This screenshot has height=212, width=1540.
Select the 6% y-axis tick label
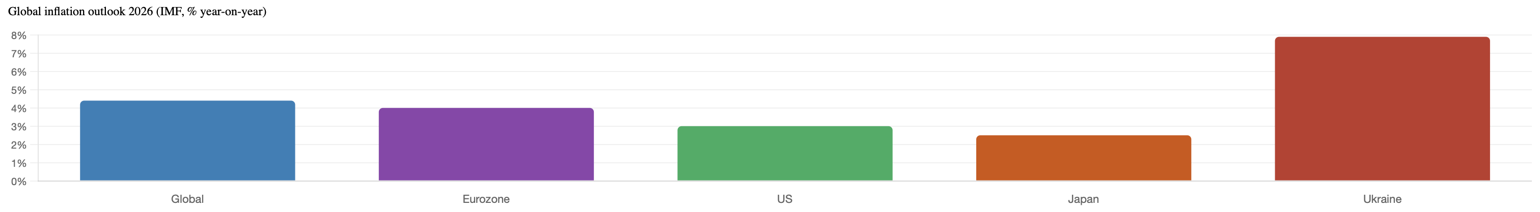pyautogui.click(x=18, y=72)
